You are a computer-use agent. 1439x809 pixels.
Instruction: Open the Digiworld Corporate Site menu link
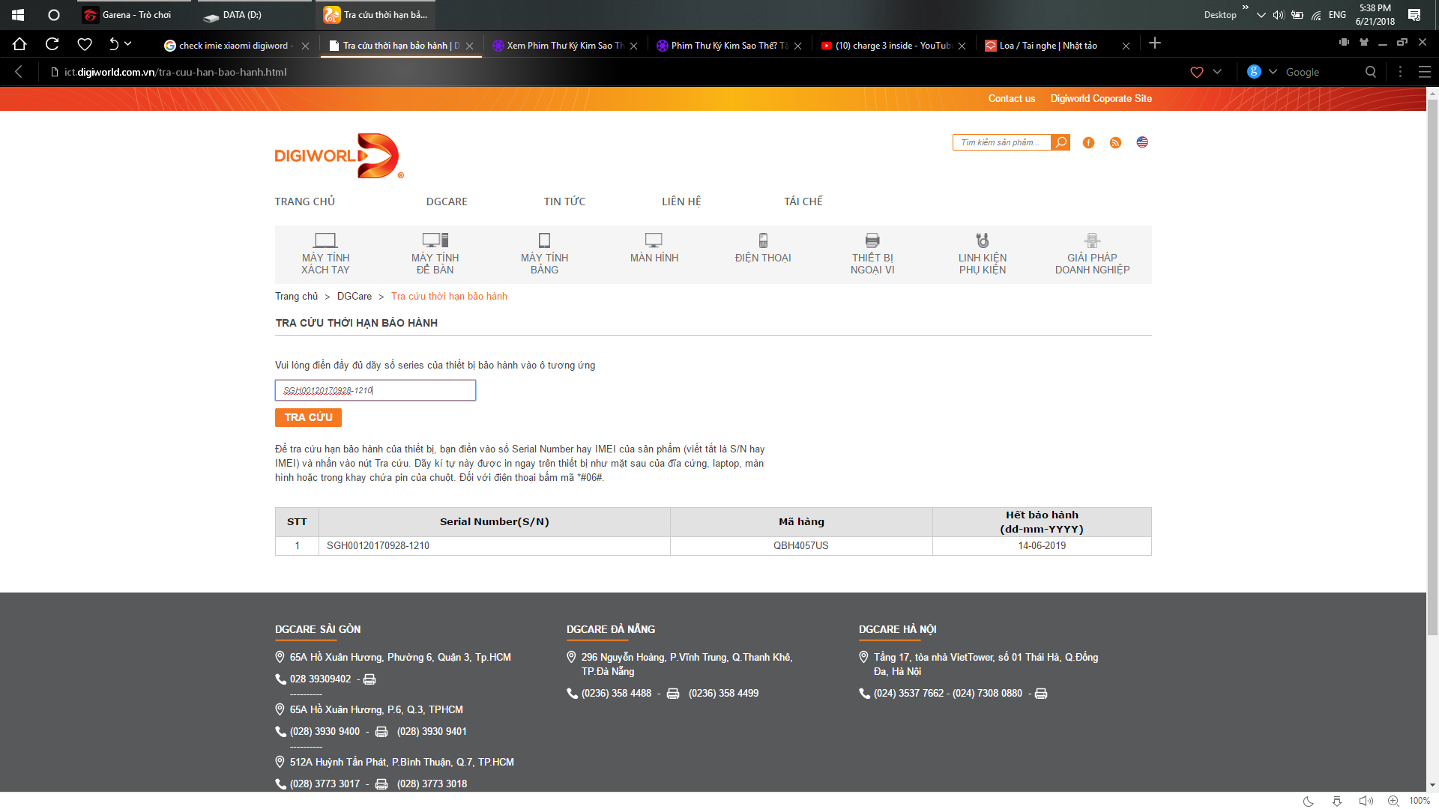pos(1101,98)
